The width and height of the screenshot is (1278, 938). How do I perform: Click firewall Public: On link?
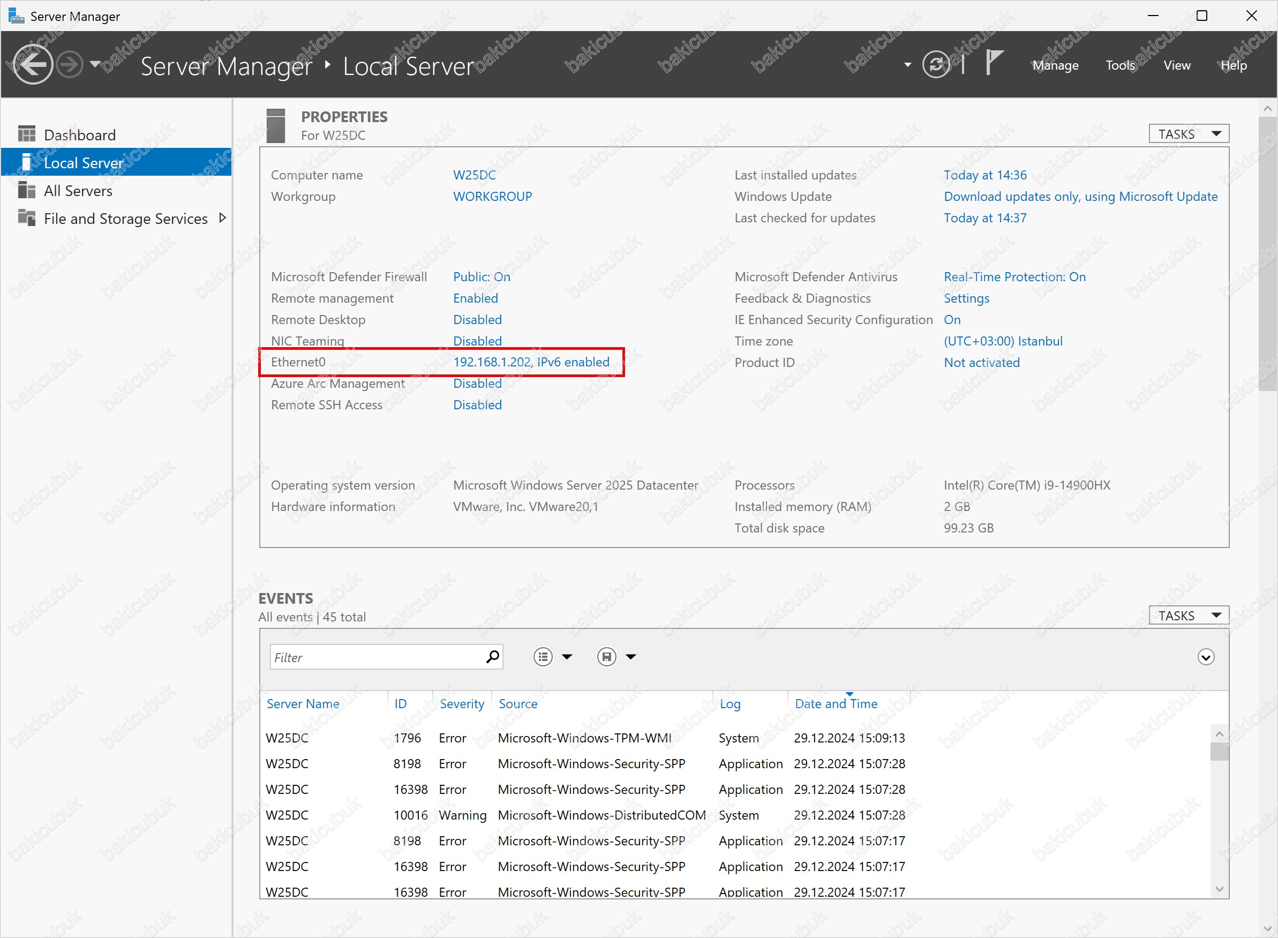(x=482, y=276)
